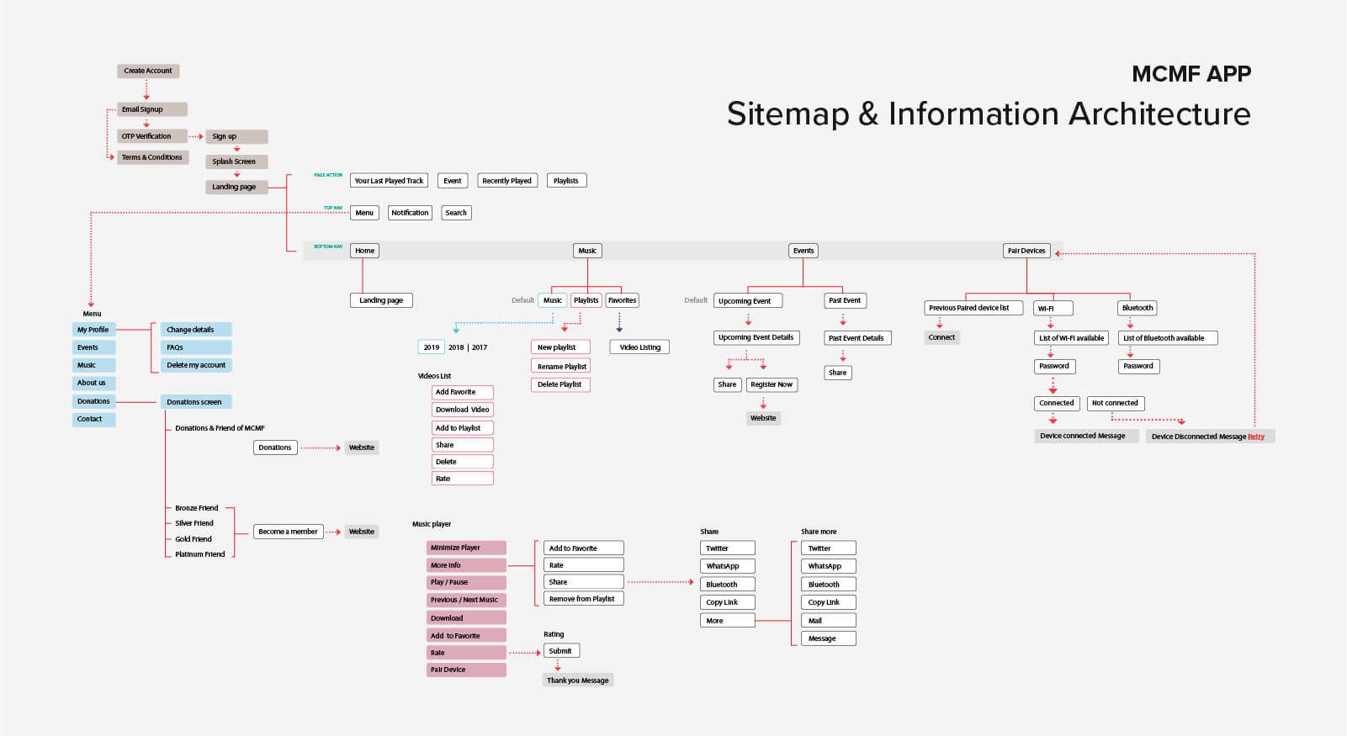Image resolution: width=1347 pixels, height=736 pixels.
Task: Select the Email Signup box
Action: (152, 109)
